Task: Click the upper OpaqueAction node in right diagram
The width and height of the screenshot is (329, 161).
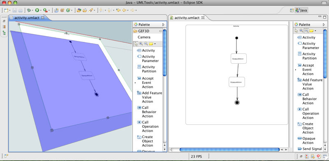Action: [x=239, y=58]
